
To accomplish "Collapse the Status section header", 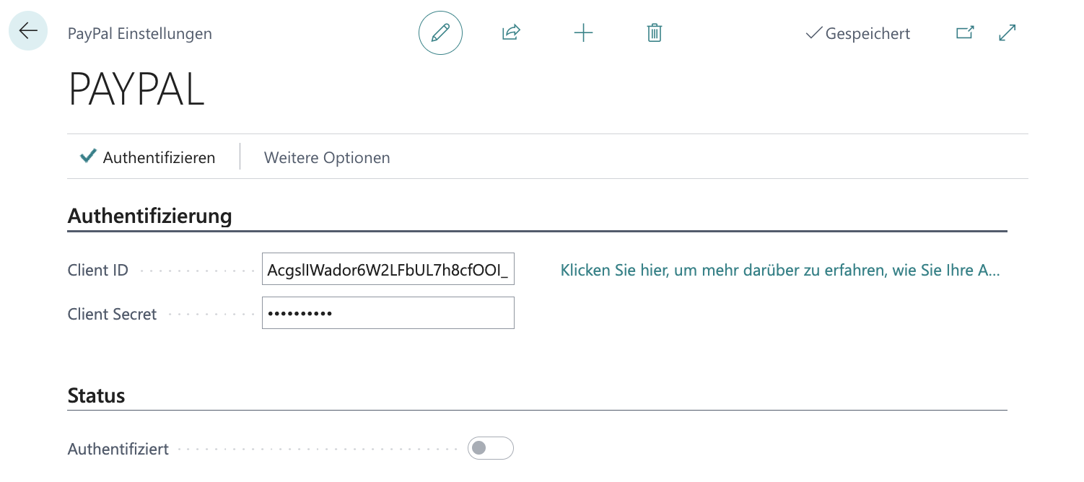I will point(96,395).
